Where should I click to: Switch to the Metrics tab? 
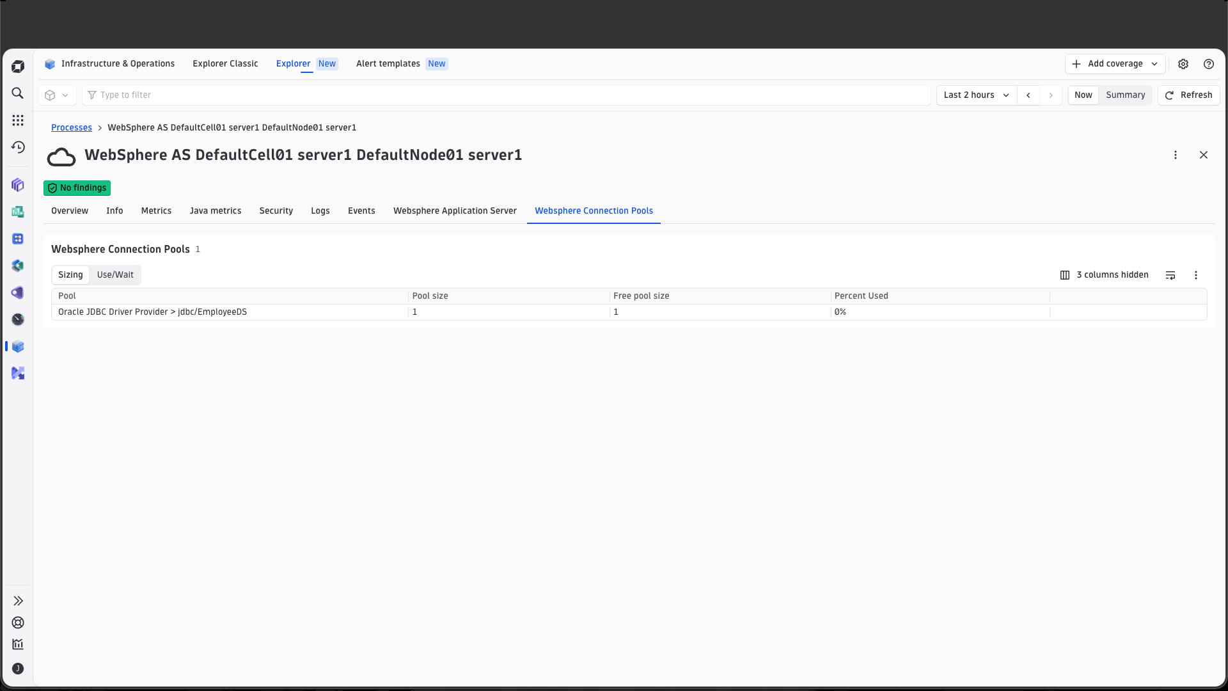tap(156, 211)
